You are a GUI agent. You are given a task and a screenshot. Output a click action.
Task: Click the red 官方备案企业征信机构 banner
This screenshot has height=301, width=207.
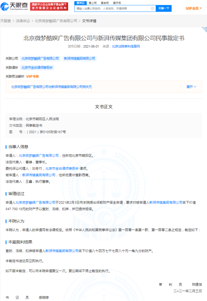pos(49,6)
